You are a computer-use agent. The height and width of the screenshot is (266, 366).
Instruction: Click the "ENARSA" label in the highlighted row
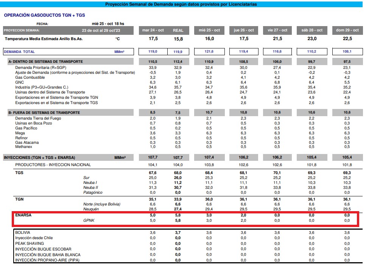click(x=23, y=215)
